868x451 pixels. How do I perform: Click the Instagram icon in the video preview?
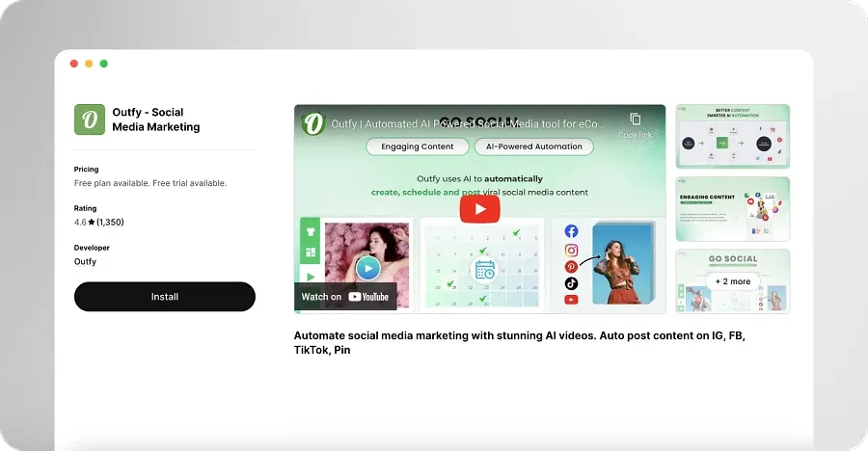571,251
